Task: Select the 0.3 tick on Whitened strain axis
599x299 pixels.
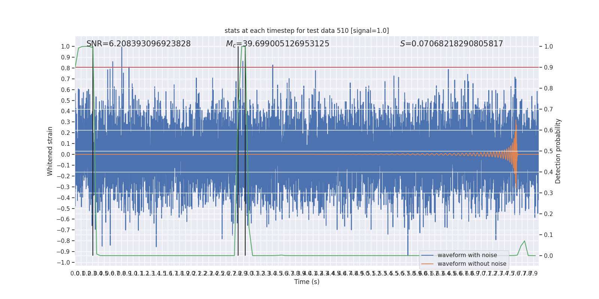Action: coord(66,122)
